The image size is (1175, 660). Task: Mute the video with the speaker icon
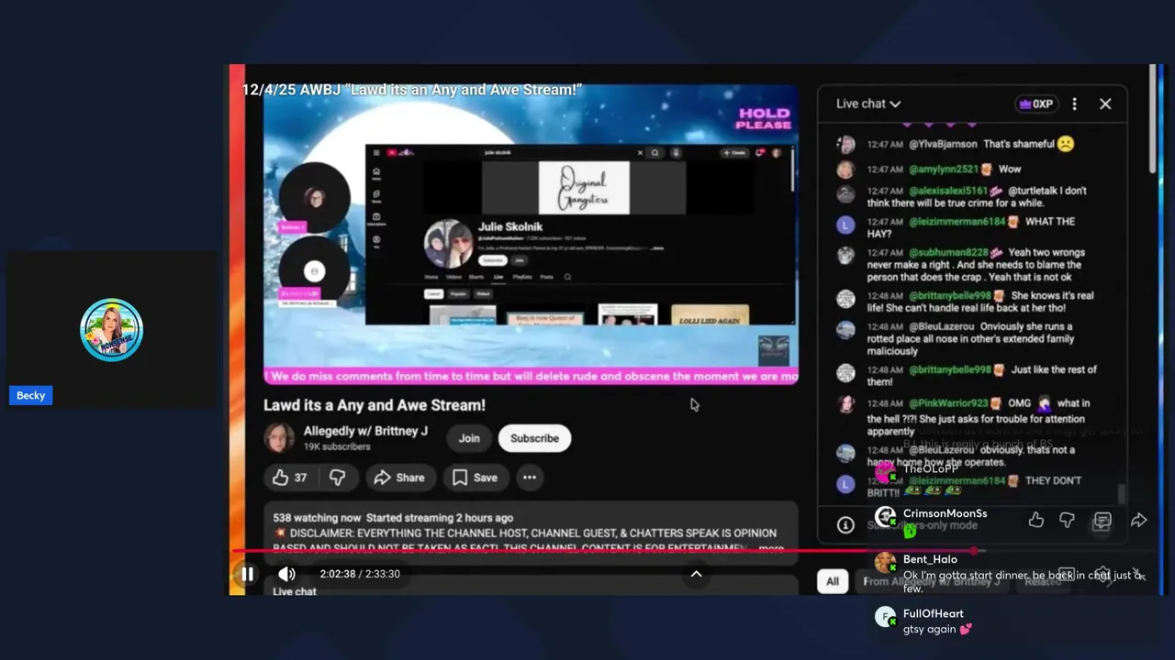(x=286, y=574)
